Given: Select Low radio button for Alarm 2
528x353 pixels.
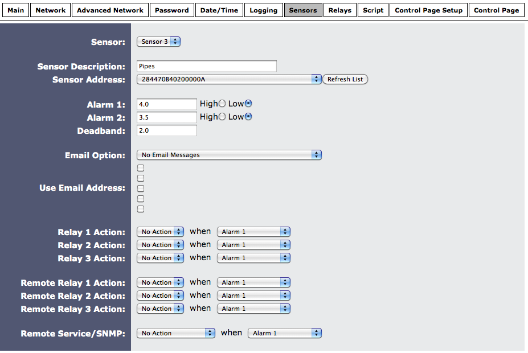Looking at the screenshot, I should (248, 117).
